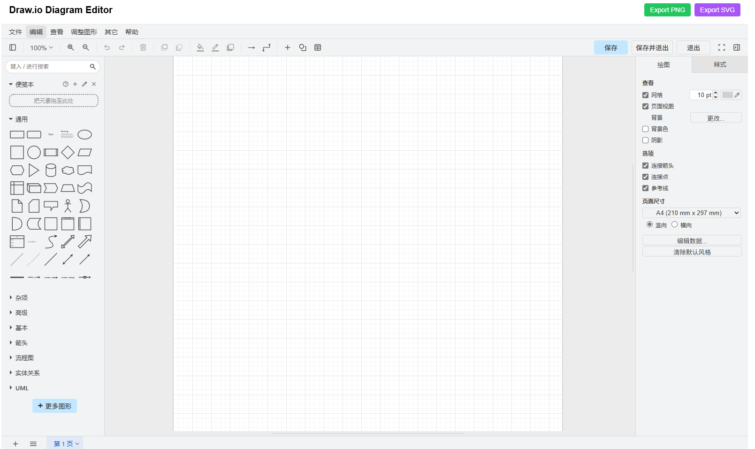Open the Fill Color tool in toolbar

click(200, 47)
